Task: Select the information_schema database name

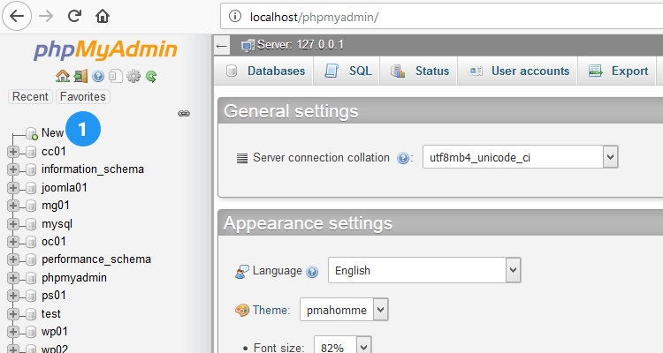Action: click(x=93, y=169)
